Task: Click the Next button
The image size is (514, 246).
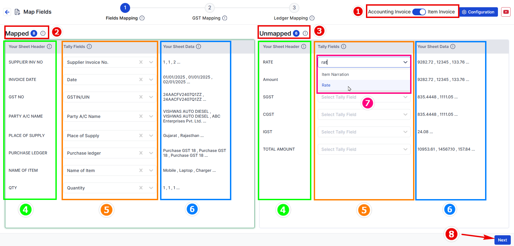Action: (x=502, y=240)
